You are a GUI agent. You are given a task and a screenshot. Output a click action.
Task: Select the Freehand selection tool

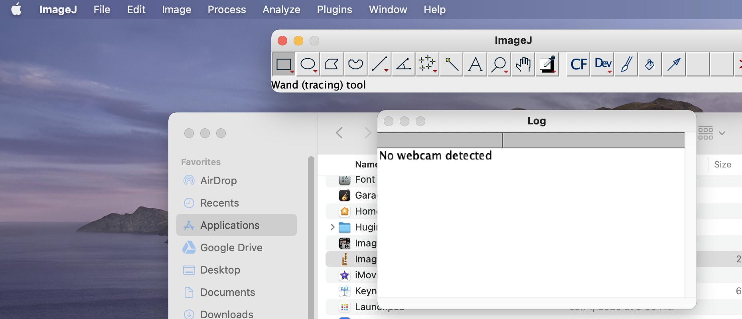click(355, 64)
